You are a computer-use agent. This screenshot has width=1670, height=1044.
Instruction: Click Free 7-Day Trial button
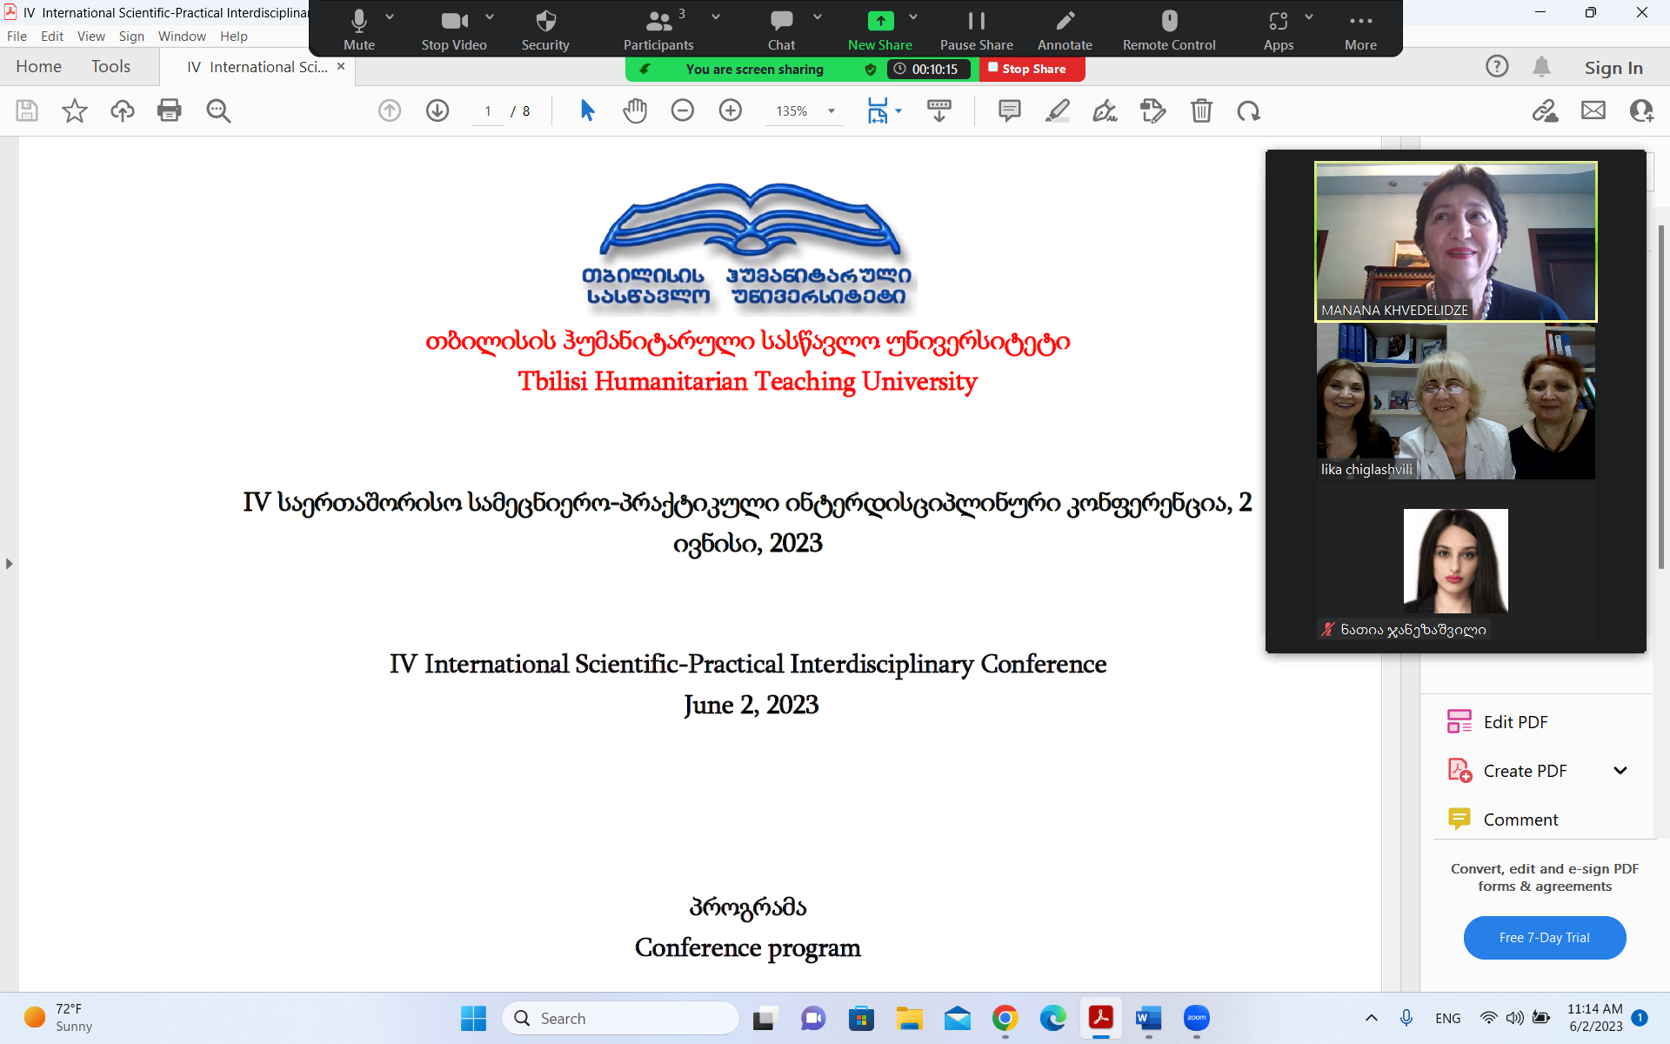(x=1545, y=937)
